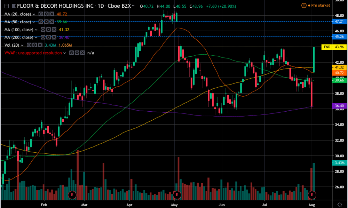Open Vol (20) indicator settings gear
Viewport: 348px width, 208px height.
point(34,45)
